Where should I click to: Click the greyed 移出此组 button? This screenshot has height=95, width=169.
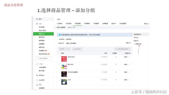(x=77, y=49)
